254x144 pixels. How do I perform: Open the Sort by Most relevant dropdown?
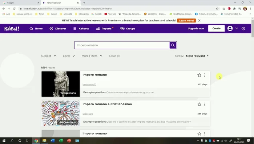click(x=197, y=56)
